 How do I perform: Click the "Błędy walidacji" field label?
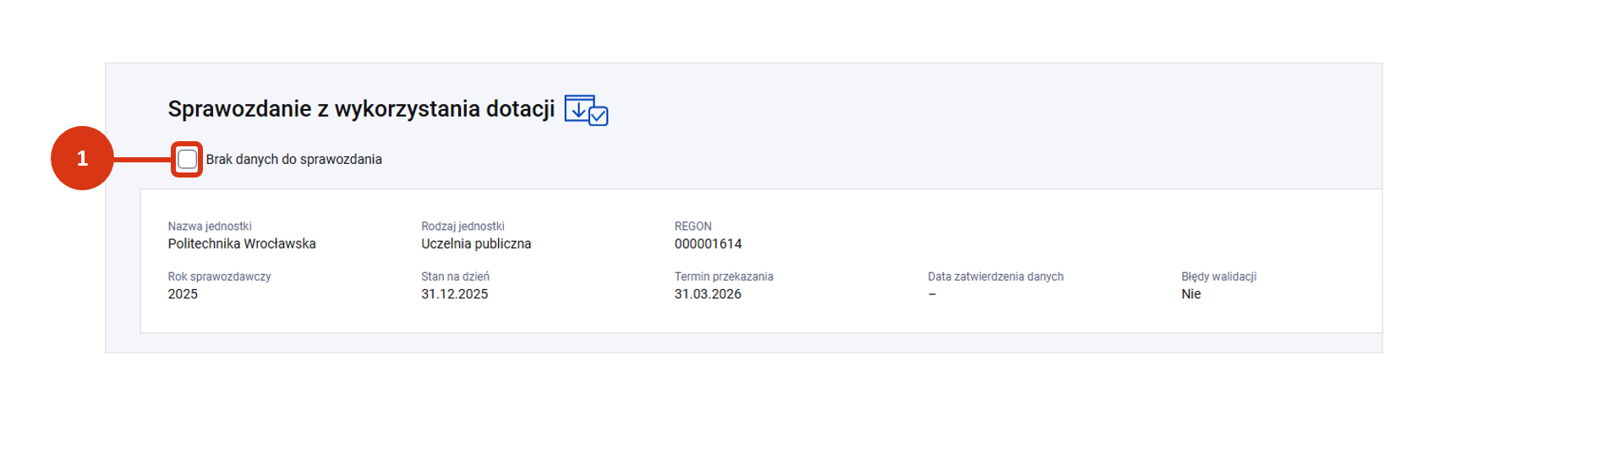pyautogui.click(x=1218, y=276)
